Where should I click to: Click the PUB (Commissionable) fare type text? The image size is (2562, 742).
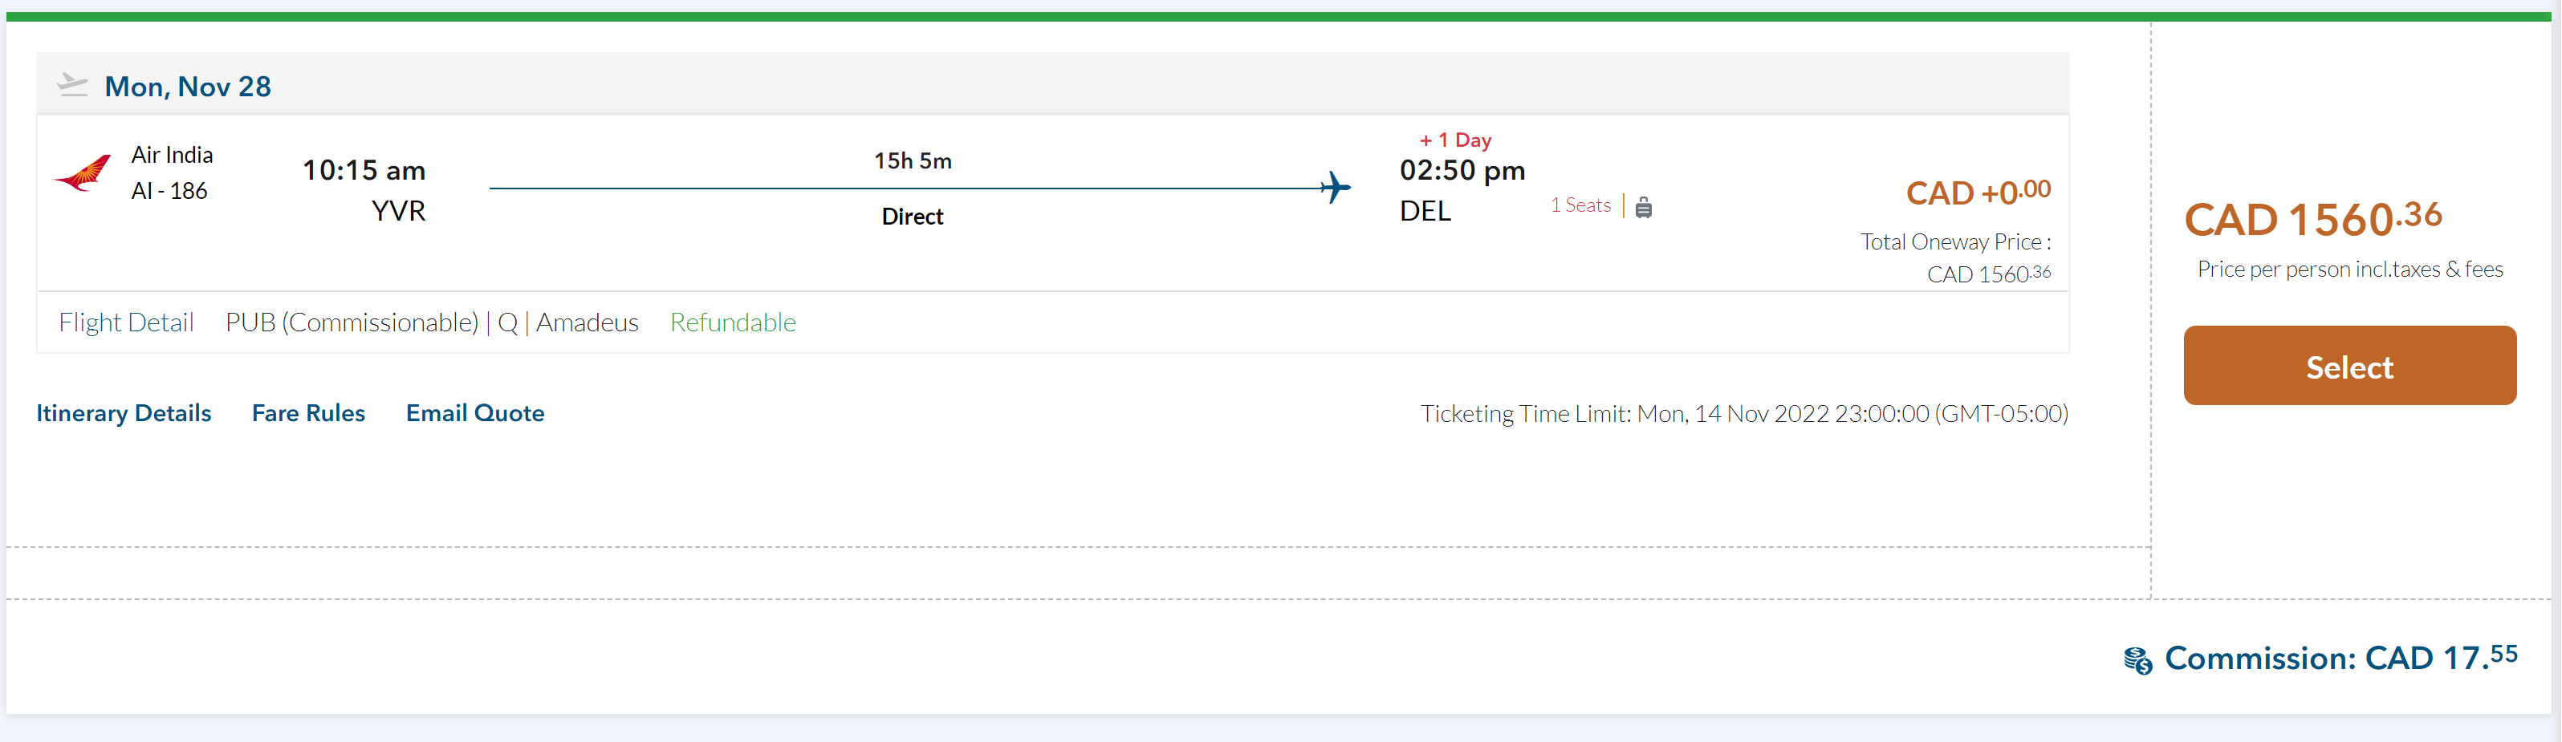coord(352,322)
